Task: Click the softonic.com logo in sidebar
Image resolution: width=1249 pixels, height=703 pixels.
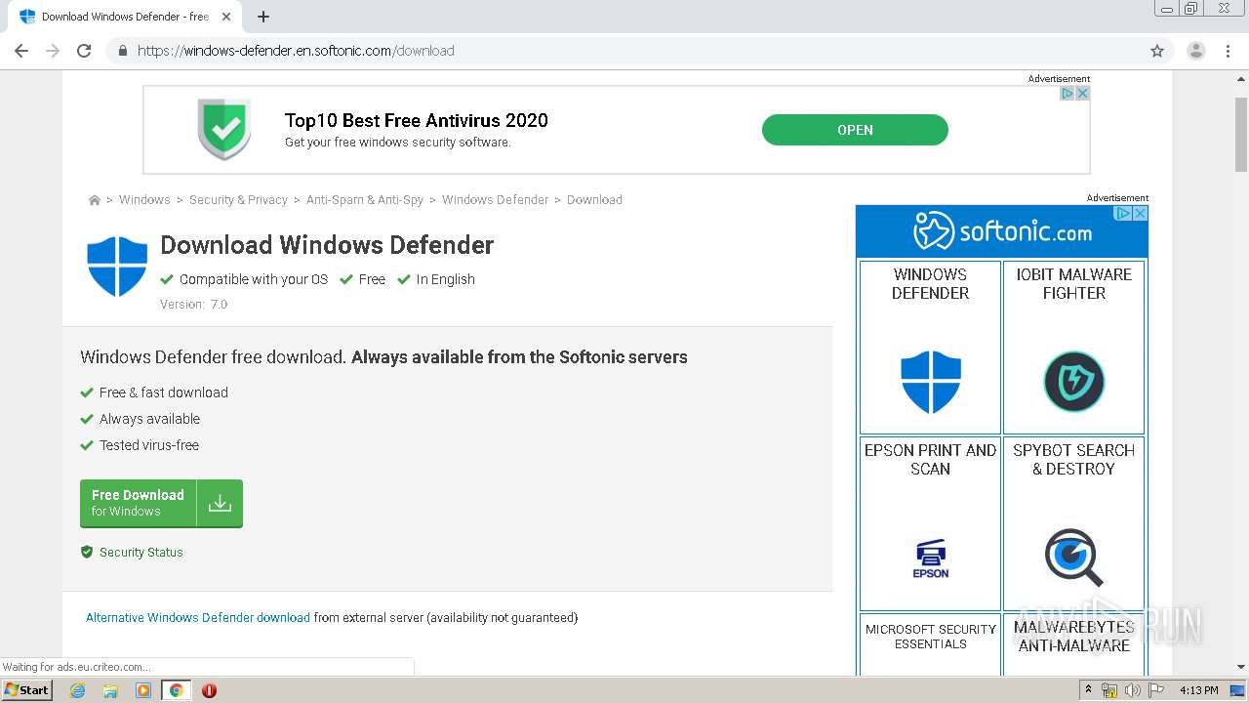Action: coord(1002,231)
